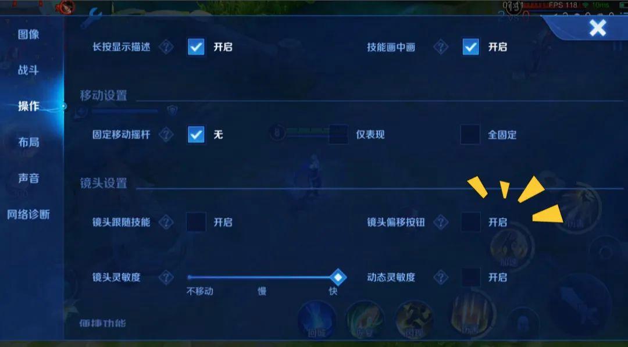This screenshot has height=347, width=628.
Task: Open help icon beside 固定移动摇杆
Action: pyautogui.click(x=166, y=134)
